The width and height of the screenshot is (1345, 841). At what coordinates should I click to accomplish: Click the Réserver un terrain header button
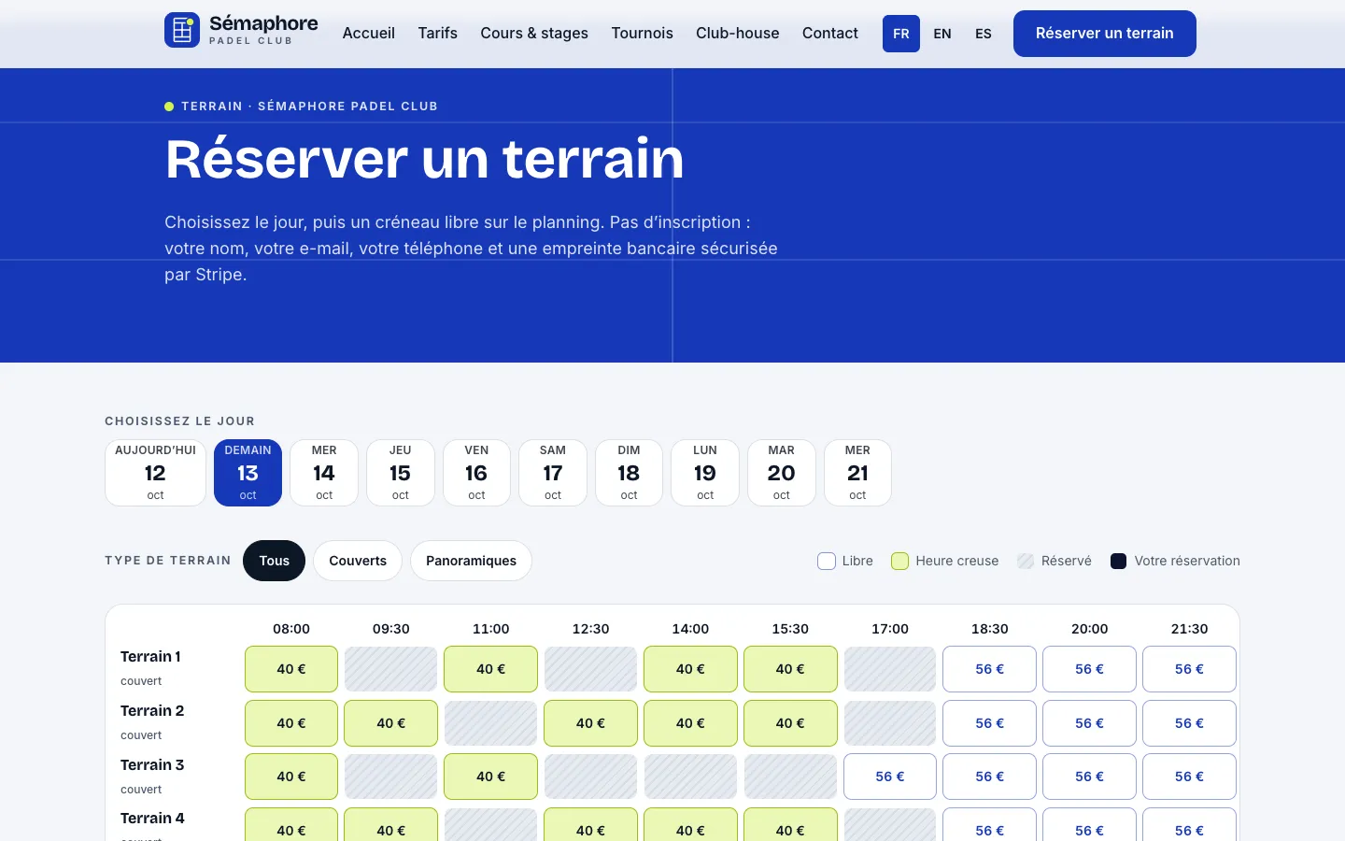[1105, 34]
